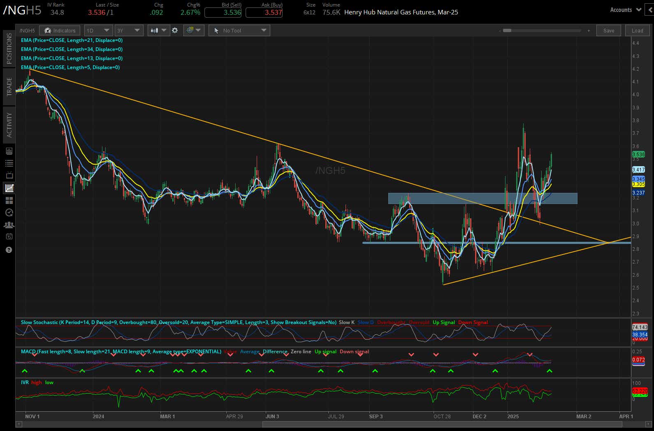Expand the crosshair mode dropdown arrow
The height and width of the screenshot is (431, 654).
(198, 30)
